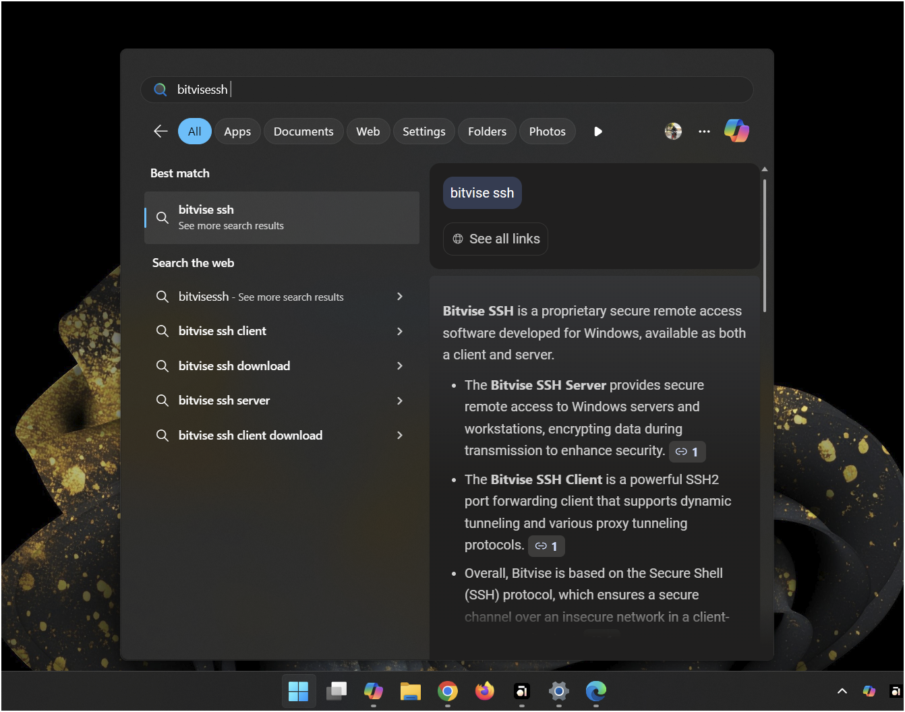Select bitvisessh See more search results
This screenshot has width=905, height=712.
click(282, 297)
